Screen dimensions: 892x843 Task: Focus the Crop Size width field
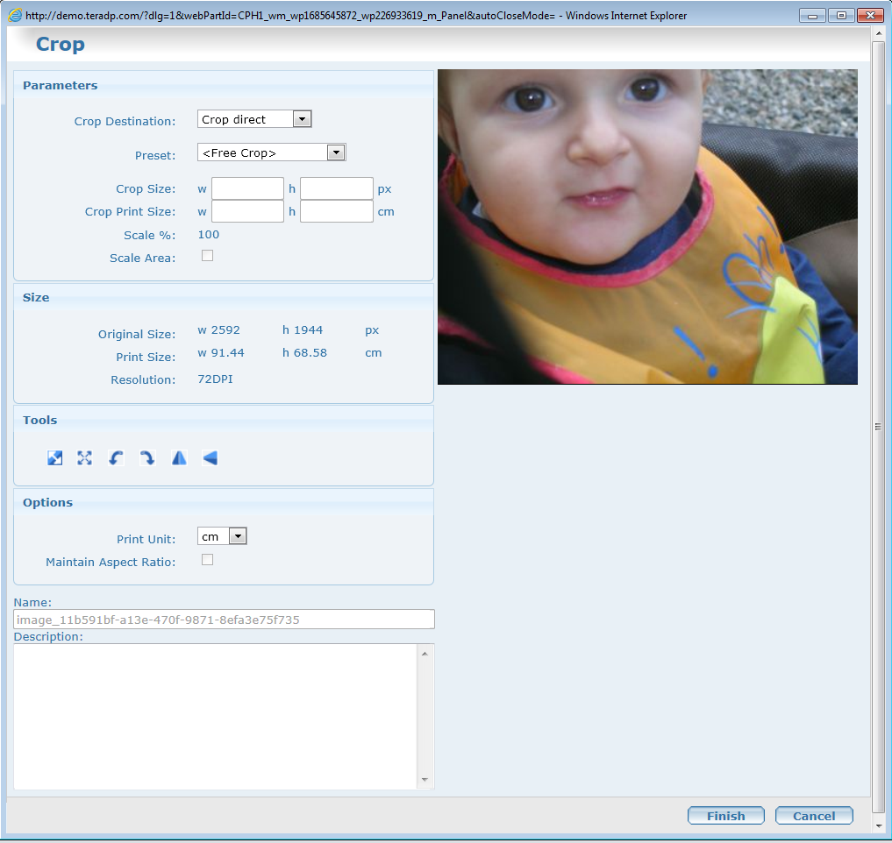(x=247, y=188)
